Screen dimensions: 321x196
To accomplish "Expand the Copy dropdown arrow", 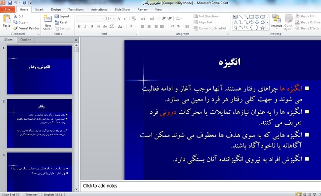I will 28,22.
